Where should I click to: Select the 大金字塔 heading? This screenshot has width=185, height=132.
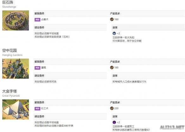(x=10, y=91)
